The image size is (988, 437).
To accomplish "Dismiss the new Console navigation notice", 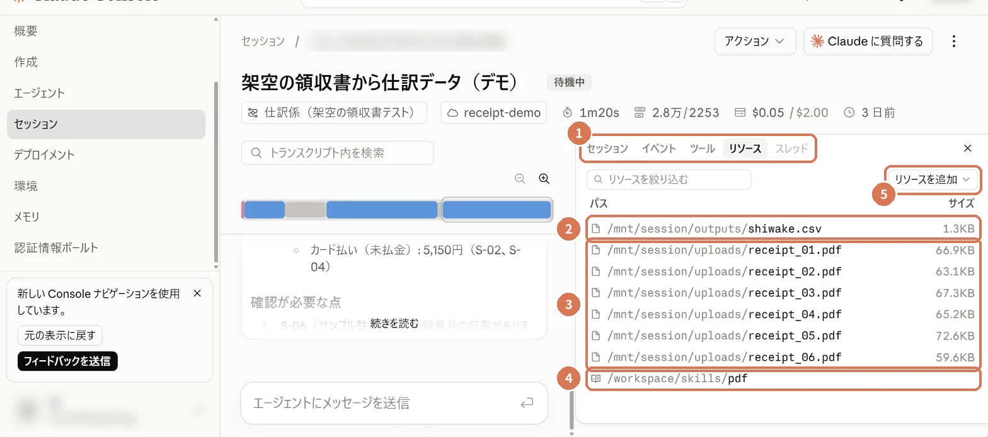I will tap(197, 293).
